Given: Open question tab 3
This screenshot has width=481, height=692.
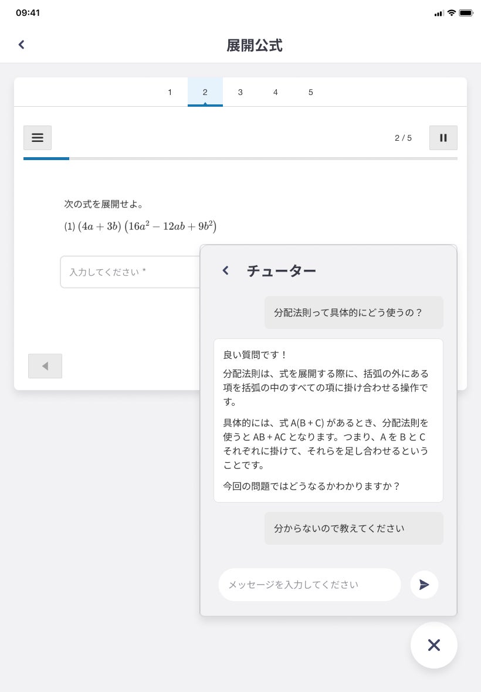Looking at the screenshot, I should pos(240,92).
